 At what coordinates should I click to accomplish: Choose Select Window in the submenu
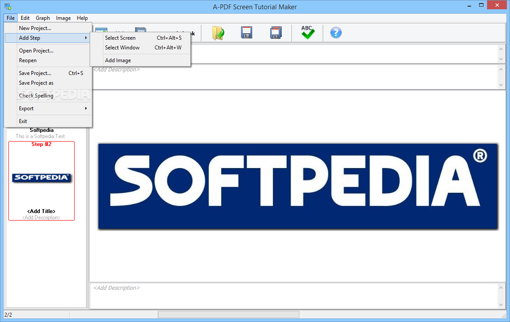tap(140, 48)
